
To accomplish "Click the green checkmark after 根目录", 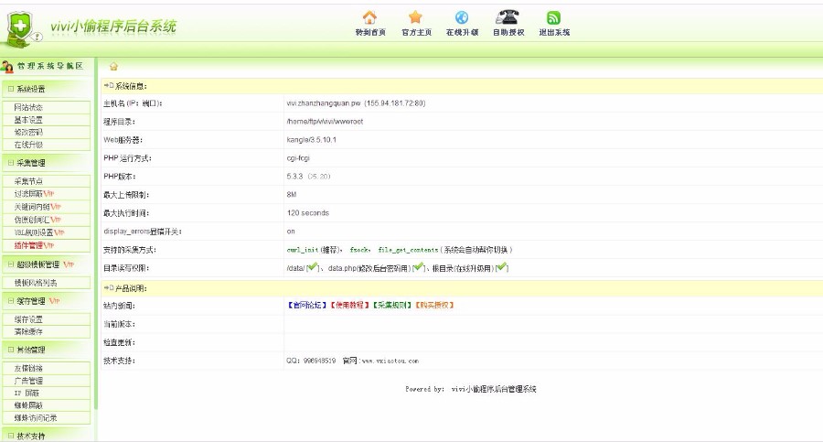I will coord(502,267).
